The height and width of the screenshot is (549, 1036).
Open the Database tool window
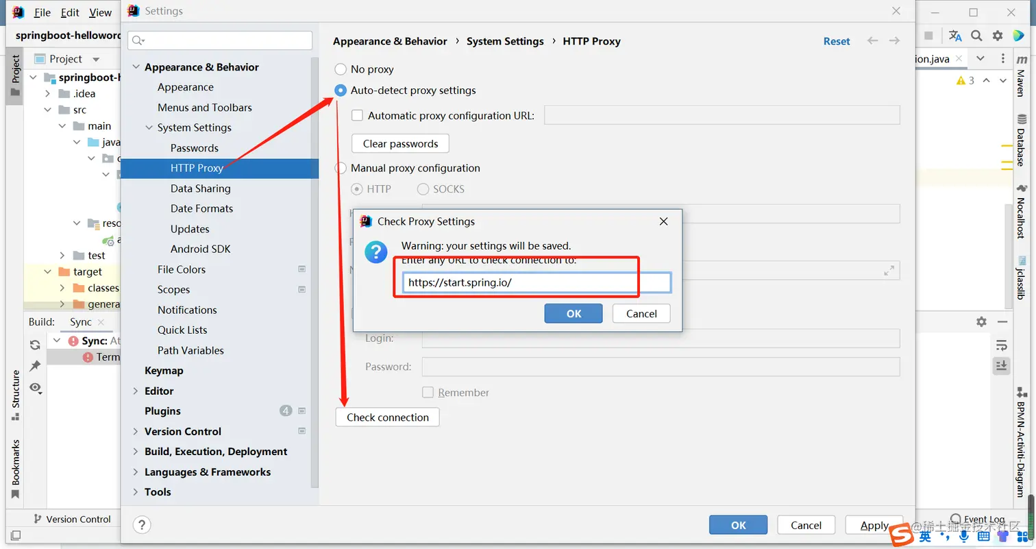1021,141
